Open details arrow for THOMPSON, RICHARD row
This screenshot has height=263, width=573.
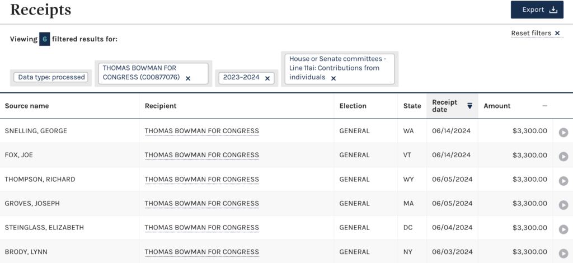(x=563, y=181)
